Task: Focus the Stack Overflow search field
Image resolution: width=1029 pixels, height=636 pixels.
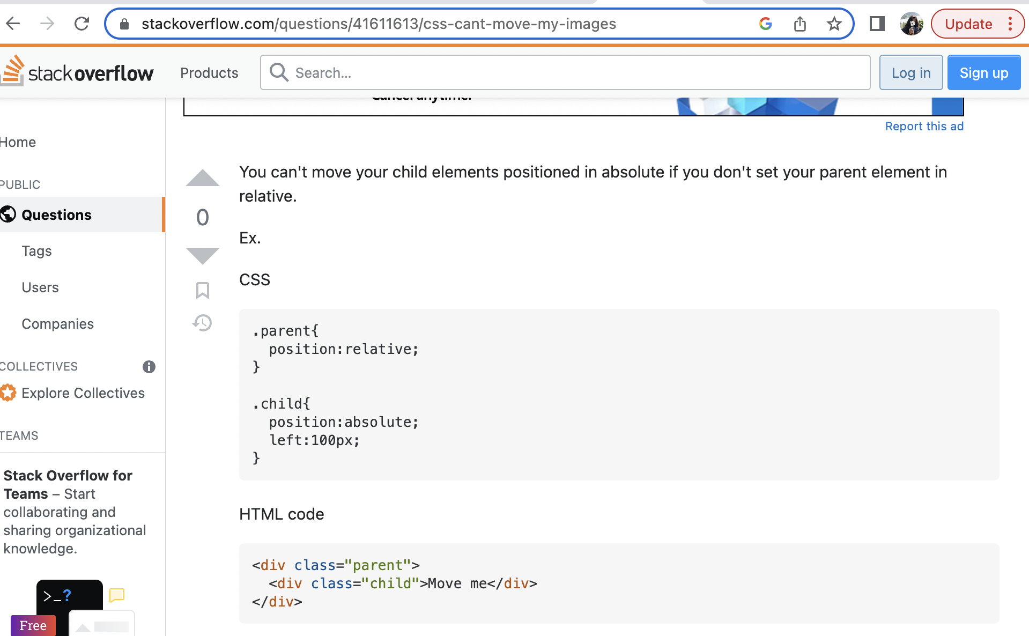Action: pyautogui.click(x=574, y=73)
